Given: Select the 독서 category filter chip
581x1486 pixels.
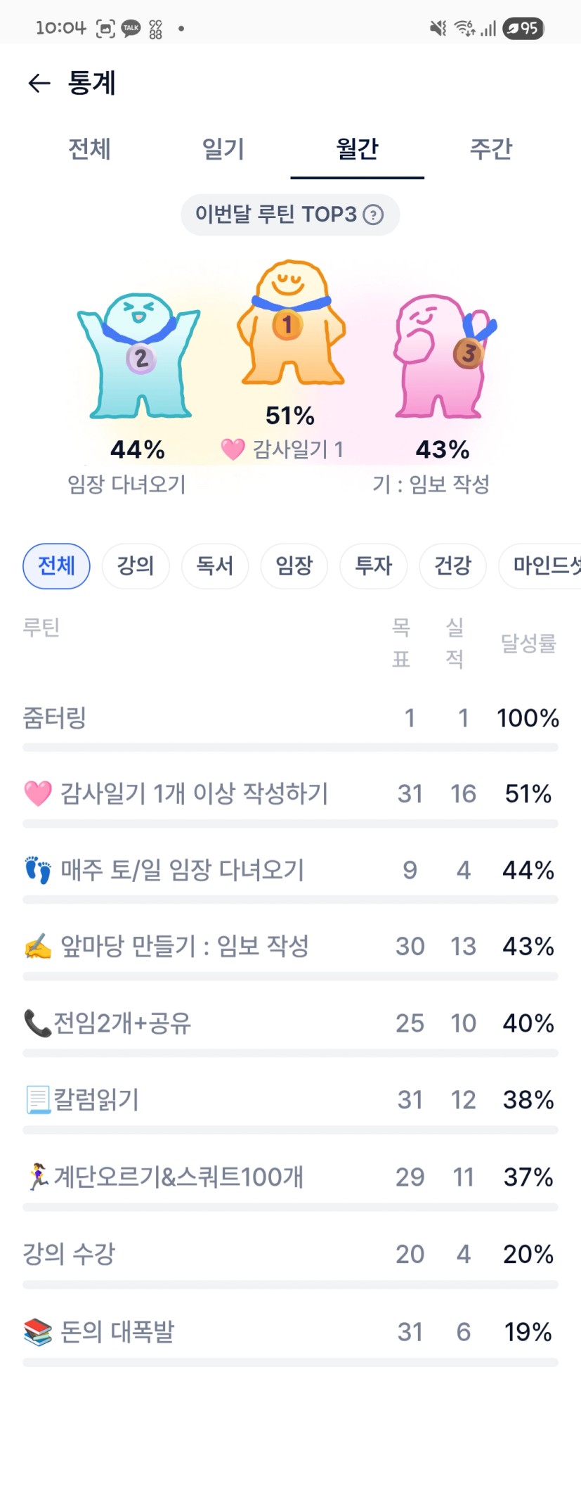Looking at the screenshot, I should [215, 565].
